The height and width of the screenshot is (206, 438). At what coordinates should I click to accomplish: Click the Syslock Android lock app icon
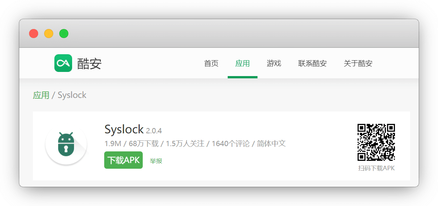66,145
